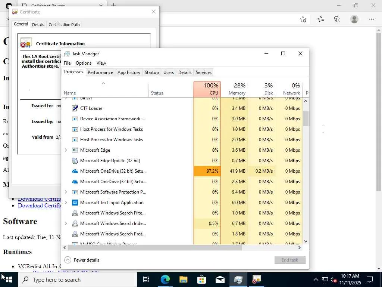Expand the Microsoft Text Input Application process
This screenshot has width=382, height=287.
[66, 203]
